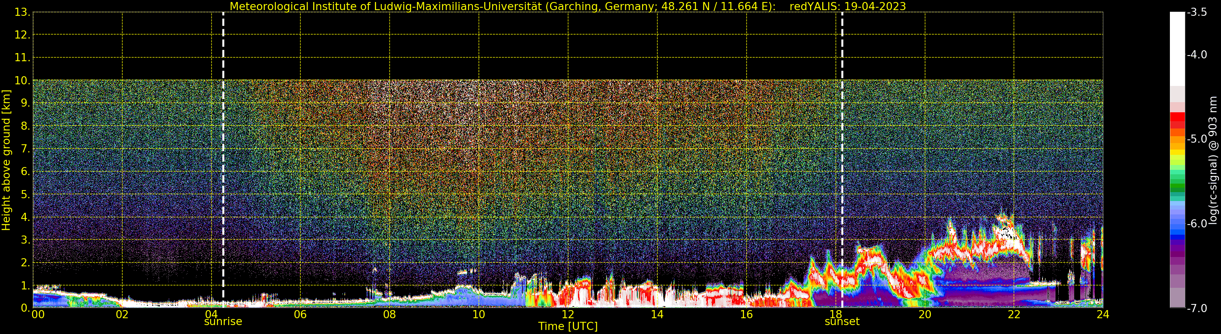Viewport: 1221px width, 334px height.
Task: Click the white dashed sunrise marker line
Action: [x=223, y=160]
